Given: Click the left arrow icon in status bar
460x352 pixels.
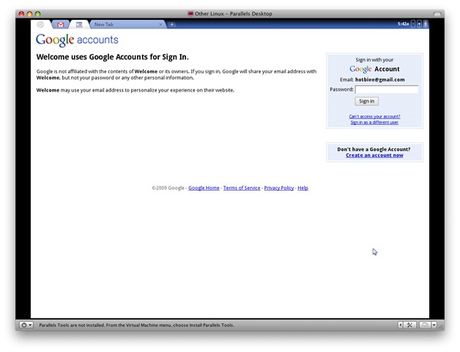Looking at the screenshot, I should pyautogui.click(x=401, y=325).
